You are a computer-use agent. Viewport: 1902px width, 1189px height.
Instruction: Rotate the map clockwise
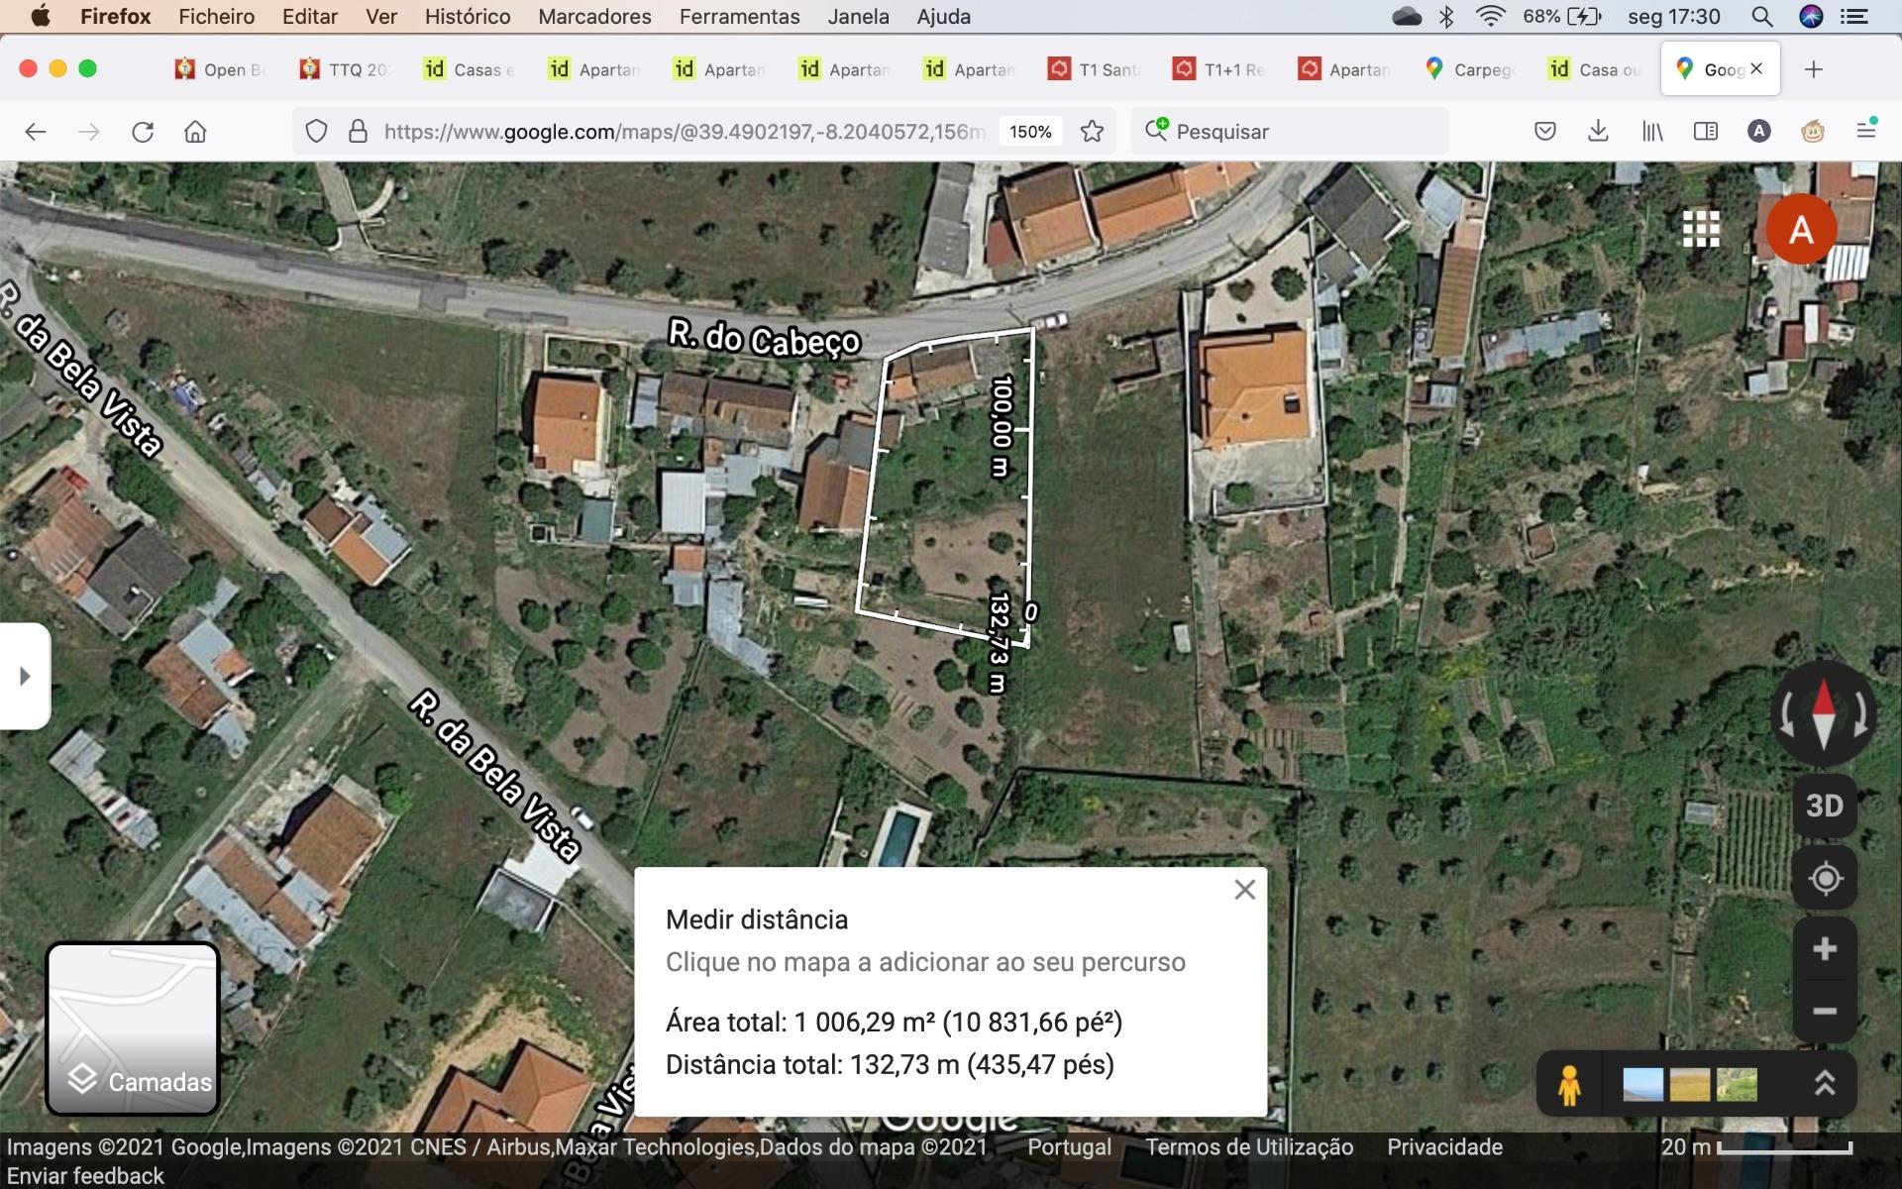tap(1861, 713)
